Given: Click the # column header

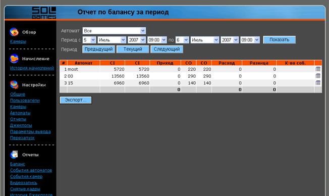Looking at the screenshot, I should [64, 63].
